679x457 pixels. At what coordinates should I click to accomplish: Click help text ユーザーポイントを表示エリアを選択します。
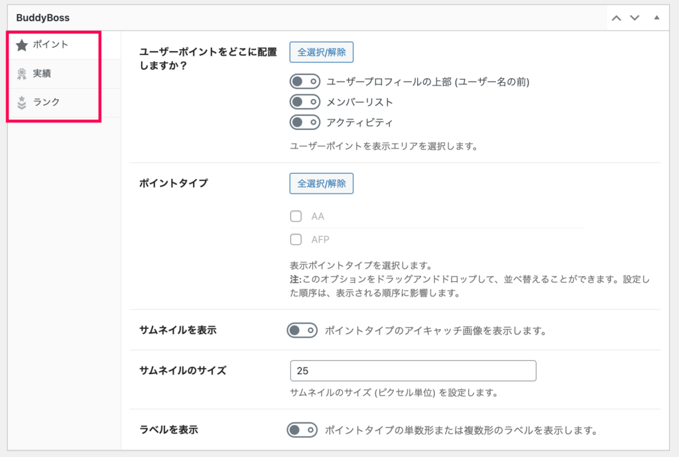point(384,147)
